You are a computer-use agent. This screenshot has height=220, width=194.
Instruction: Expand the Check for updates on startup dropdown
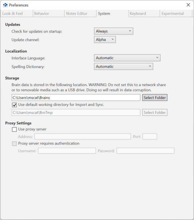click(x=113, y=31)
